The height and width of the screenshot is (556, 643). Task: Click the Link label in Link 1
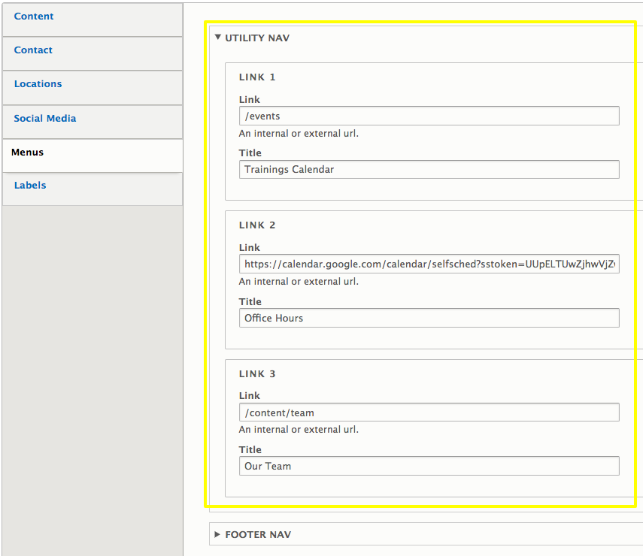pos(250,100)
